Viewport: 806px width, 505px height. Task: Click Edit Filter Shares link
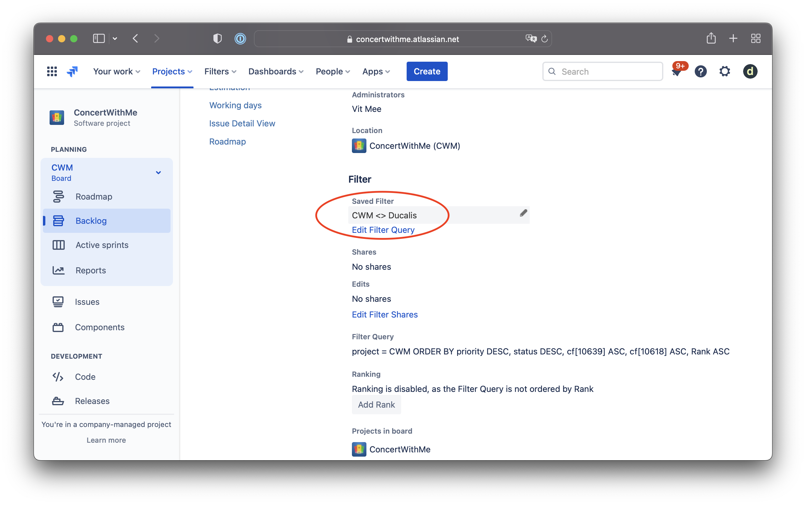[x=385, y=314]
